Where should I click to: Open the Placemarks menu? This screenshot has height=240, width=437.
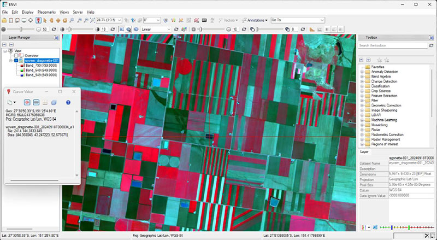[x=47, y=11]
